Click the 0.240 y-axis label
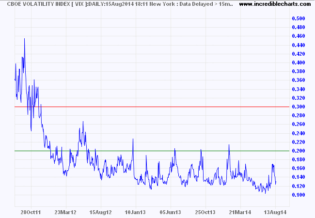The width and height of the screenshot is (315, 218). point(299,133)
